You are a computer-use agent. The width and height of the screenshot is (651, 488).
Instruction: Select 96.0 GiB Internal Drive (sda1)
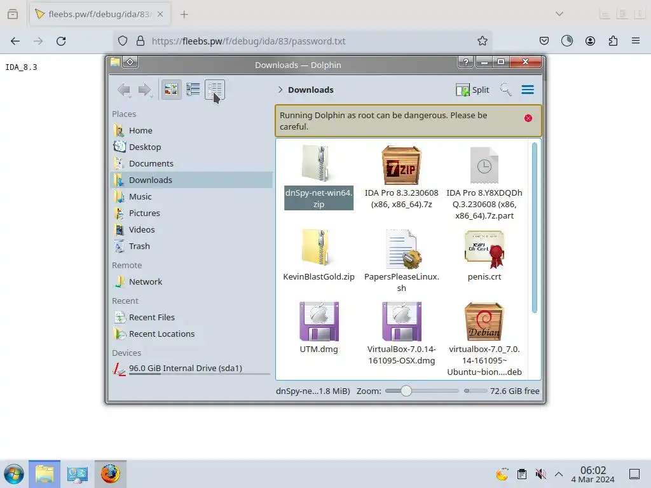coord(192,369)
